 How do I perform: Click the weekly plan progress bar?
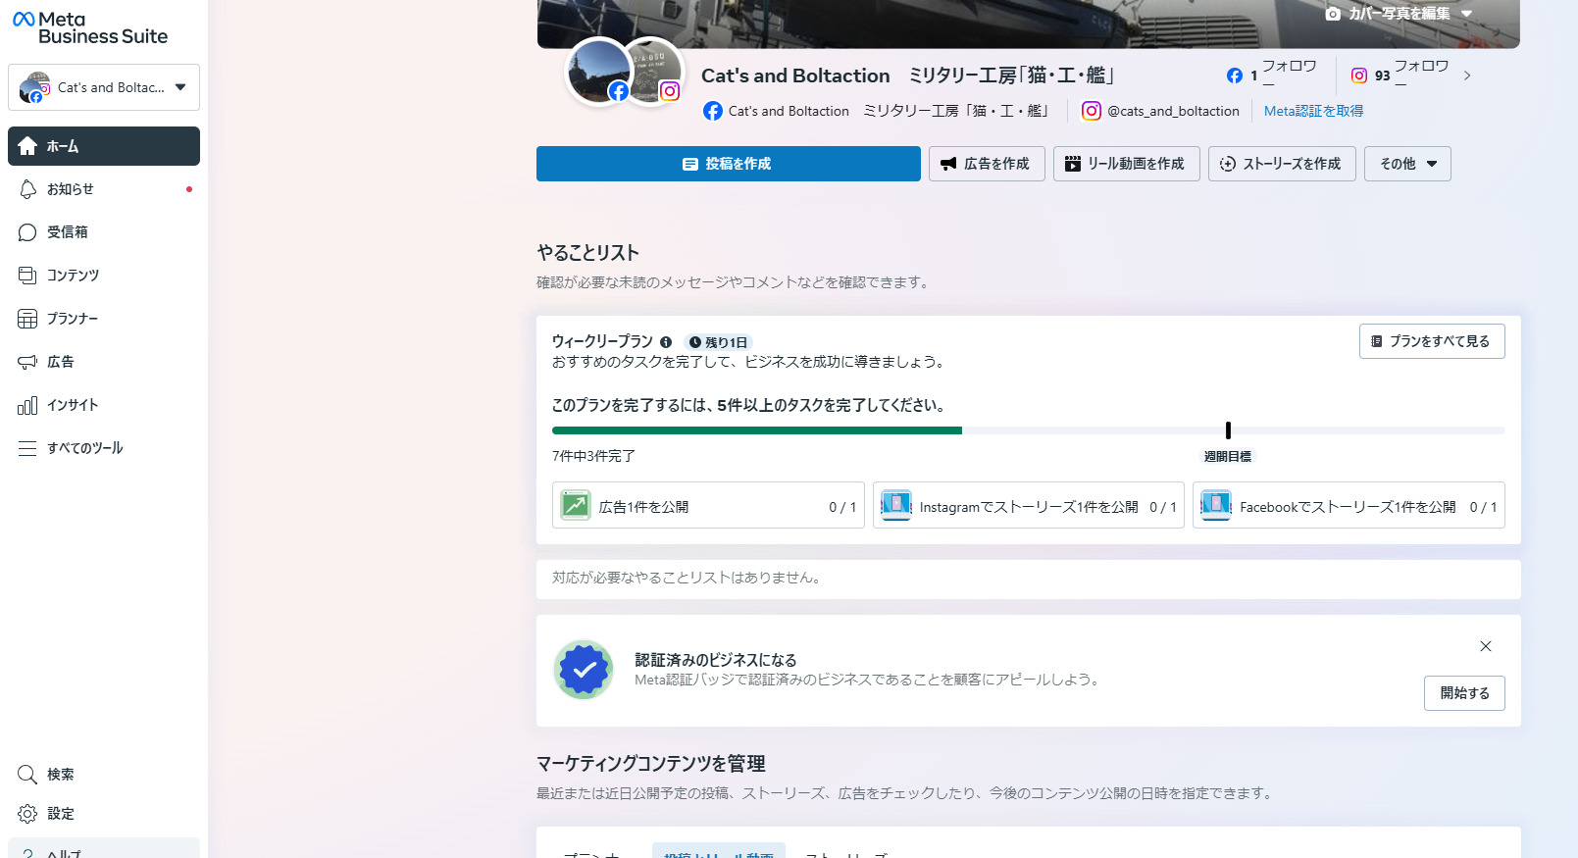pyautogui.click(x=1028, y=430)
